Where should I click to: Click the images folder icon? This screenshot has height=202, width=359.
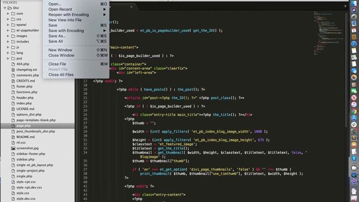(13, 36)
